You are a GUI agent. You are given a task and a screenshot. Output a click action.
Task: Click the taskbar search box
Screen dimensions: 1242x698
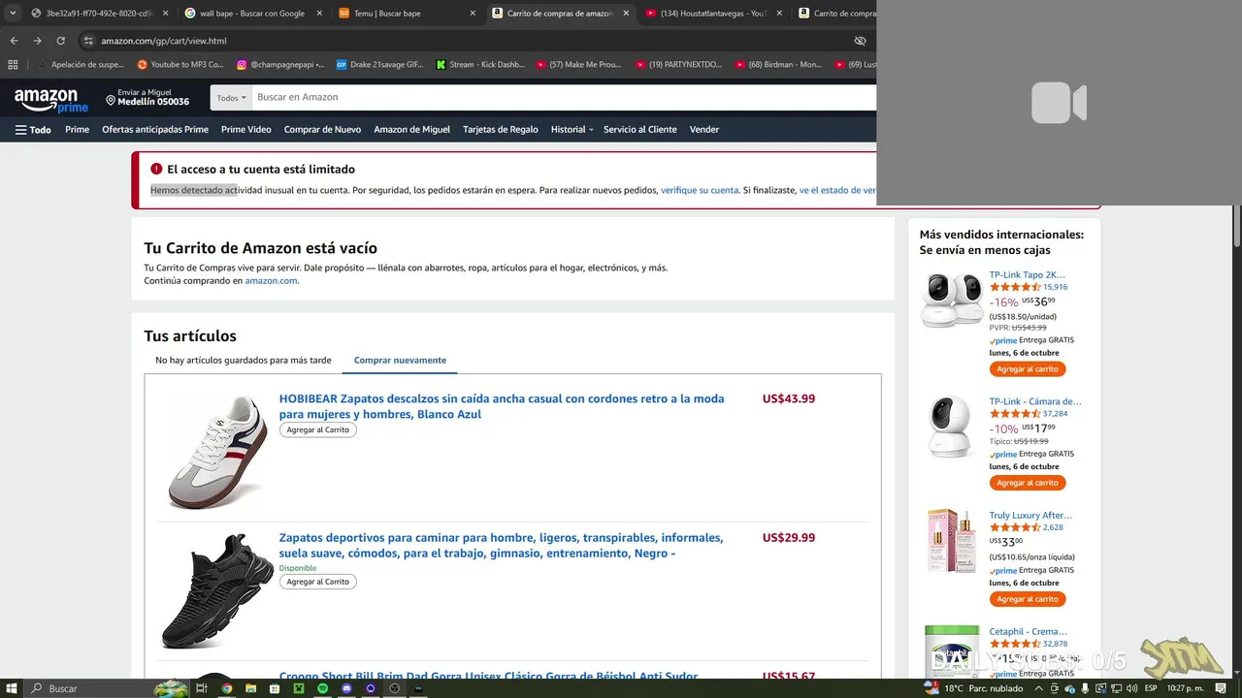[x=107, y=688]
